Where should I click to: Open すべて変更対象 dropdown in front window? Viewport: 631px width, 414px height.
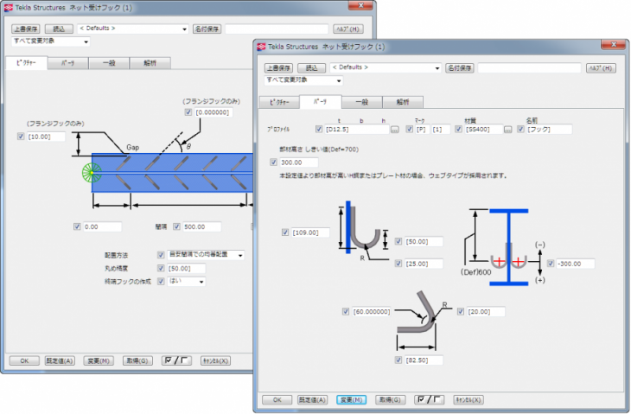(x=303, y=80)
